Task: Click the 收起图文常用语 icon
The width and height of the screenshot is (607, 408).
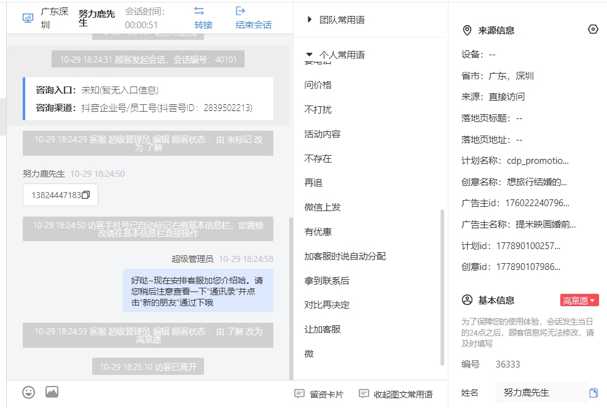Action: (364, 394)
